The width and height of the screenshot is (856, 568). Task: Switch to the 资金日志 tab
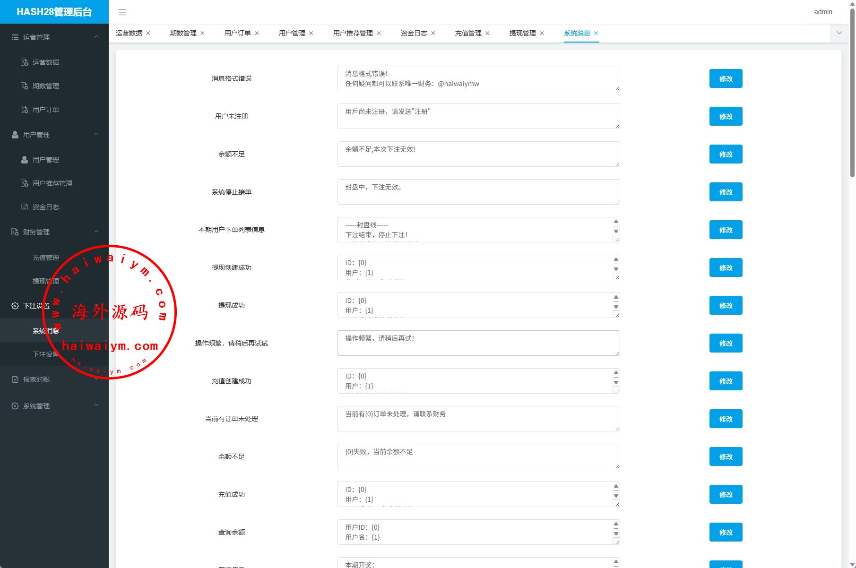coord(414,33)
